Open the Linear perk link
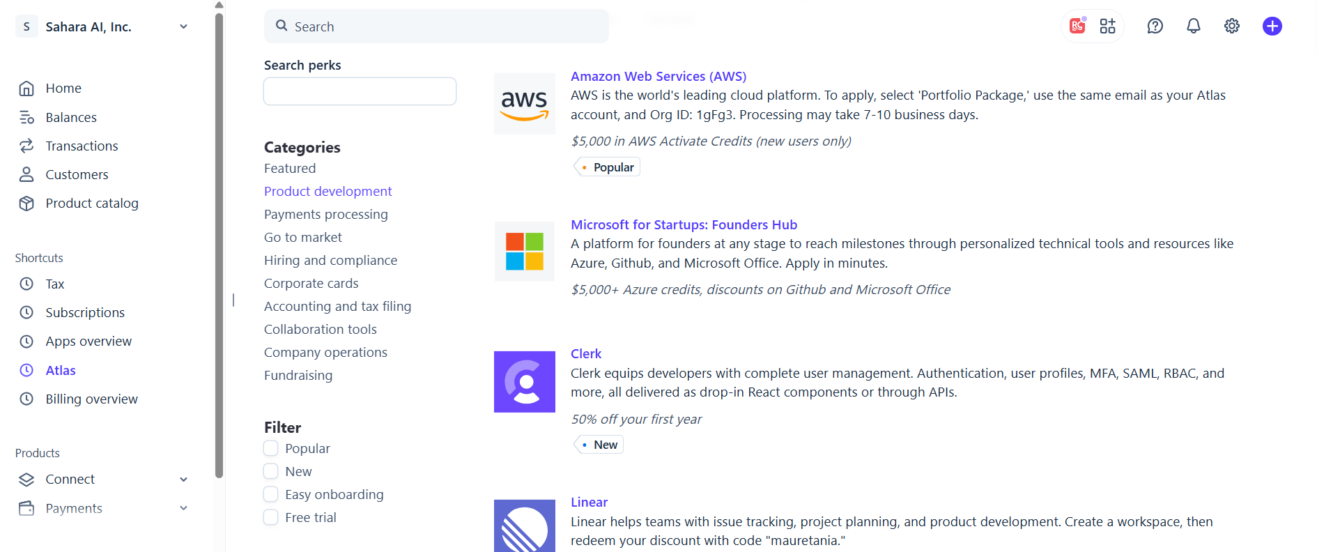 point(589,502)
